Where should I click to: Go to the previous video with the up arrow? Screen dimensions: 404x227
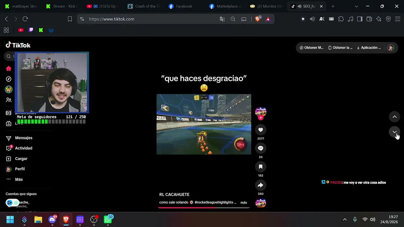click(x=395, y=117)
